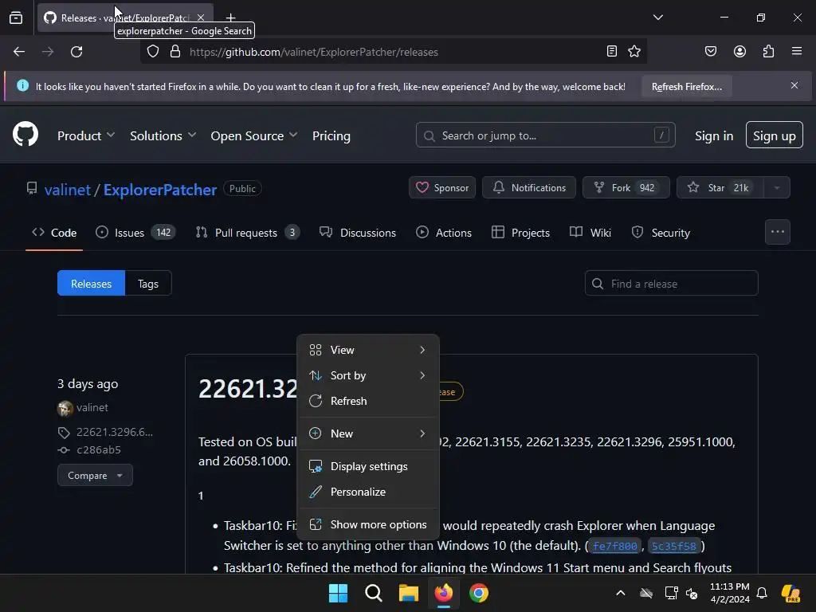Open the Pricing link
Viewport: 816px width, 612px height.
(331, 135)
